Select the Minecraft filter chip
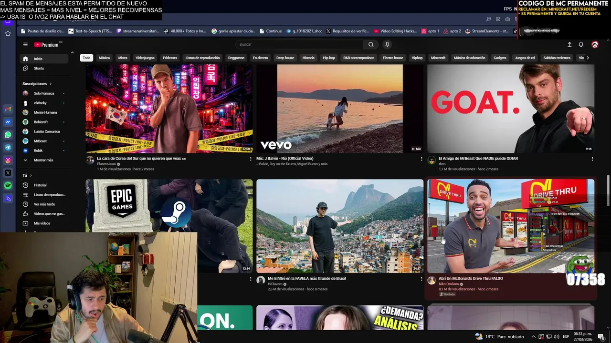This screenshot has height=343, width=611. (x=438, y=58)
